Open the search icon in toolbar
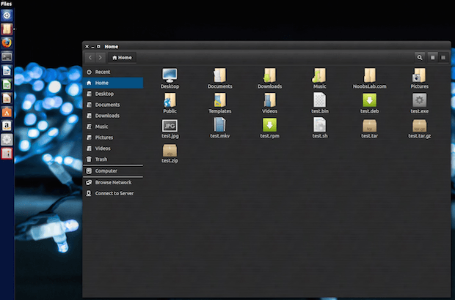 [x=420, y=58]
